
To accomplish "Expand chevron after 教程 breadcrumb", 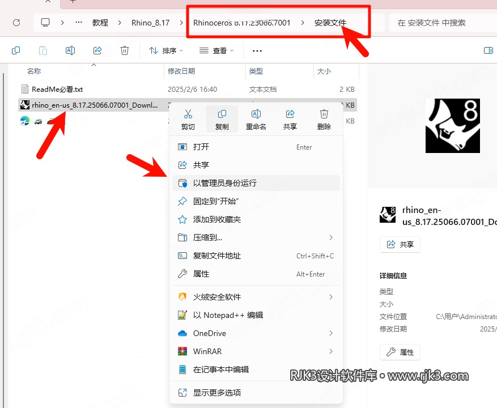I will (120, 23).
